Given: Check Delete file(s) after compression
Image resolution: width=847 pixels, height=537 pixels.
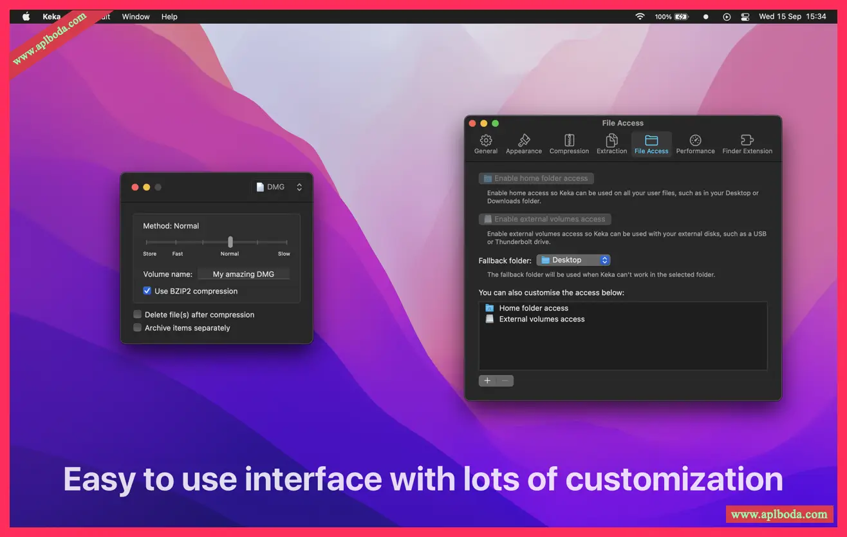Looking at the screenshot, I should [x=138, y=314].
